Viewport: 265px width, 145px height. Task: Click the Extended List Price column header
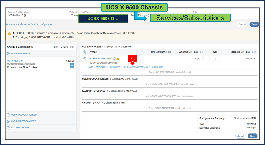[x=243, y=52]
